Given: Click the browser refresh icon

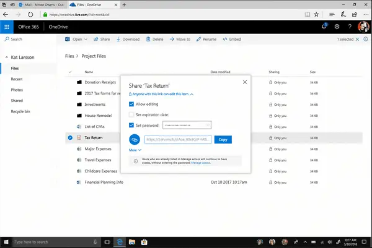Looking at the screenshot, I should click(30, 15).
